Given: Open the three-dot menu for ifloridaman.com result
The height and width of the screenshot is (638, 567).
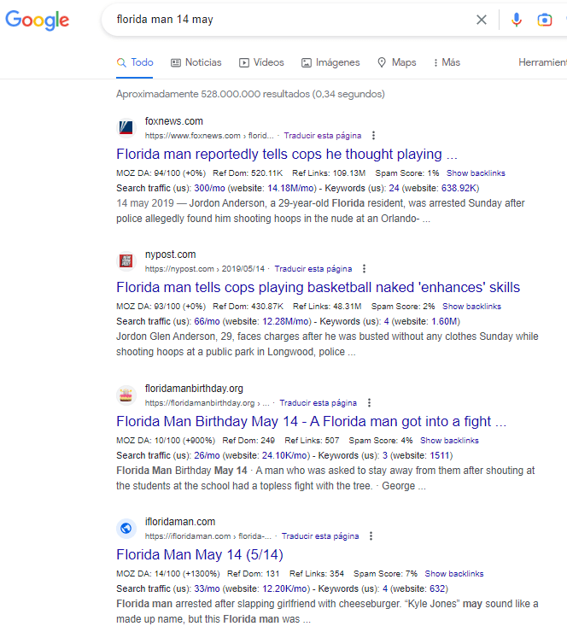Looking at the screenshot, I should click(371, 536).
